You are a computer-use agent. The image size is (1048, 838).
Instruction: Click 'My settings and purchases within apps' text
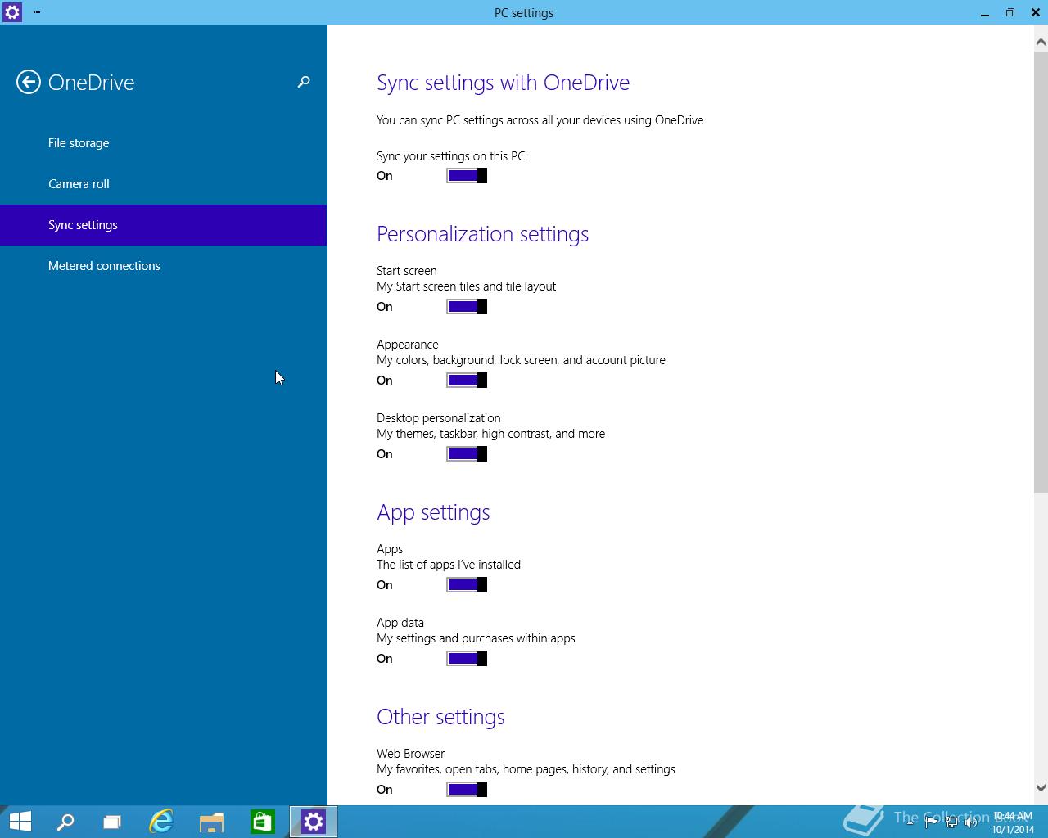(x=476, y=638)
